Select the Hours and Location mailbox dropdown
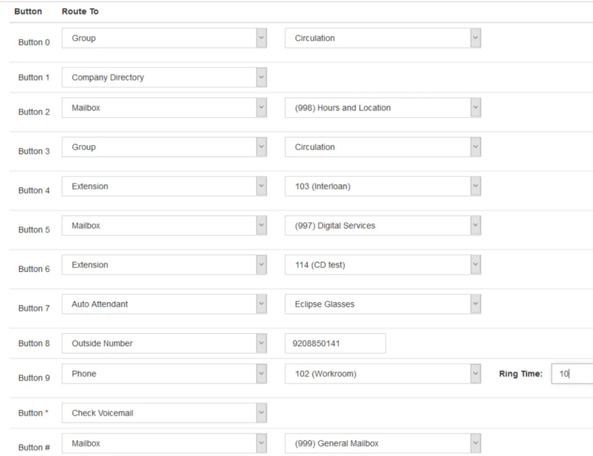The image size is (593, 456). tap(383, 108)
